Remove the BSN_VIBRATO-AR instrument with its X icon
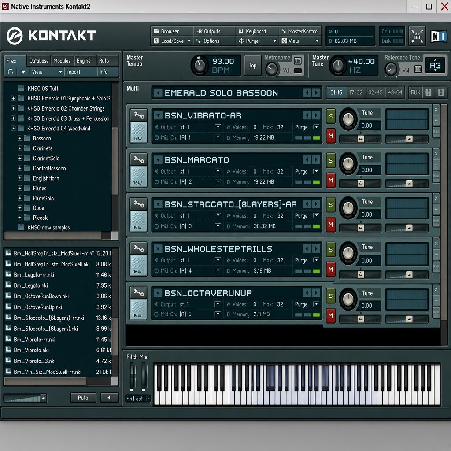This screenshot has height=451, width=451. pyautogui.click(x=436, y=110)
